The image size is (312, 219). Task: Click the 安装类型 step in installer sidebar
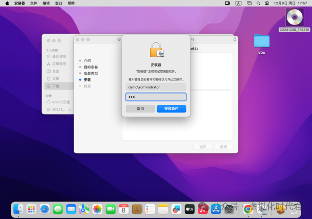[x=91, y=73]
